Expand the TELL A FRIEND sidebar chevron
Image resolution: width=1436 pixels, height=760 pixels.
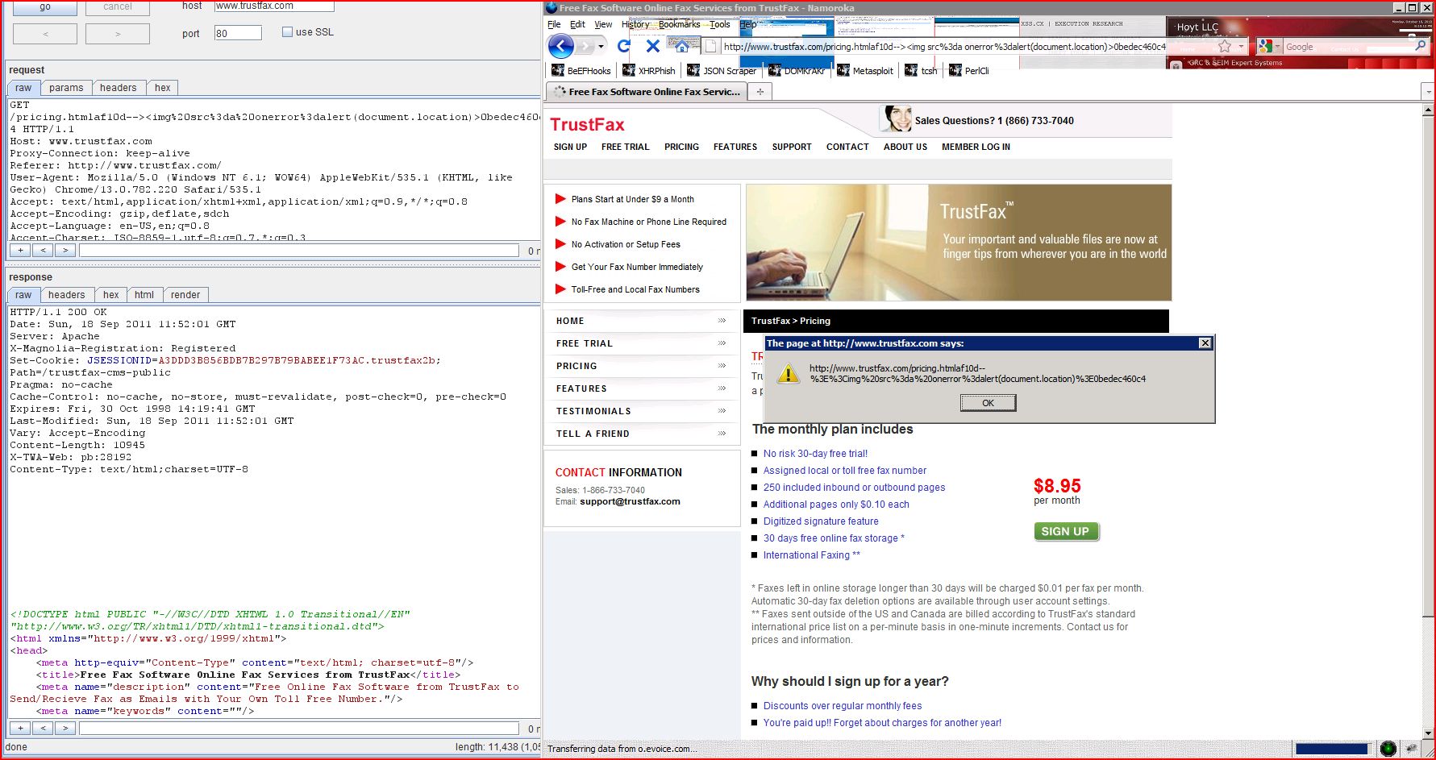722,434
